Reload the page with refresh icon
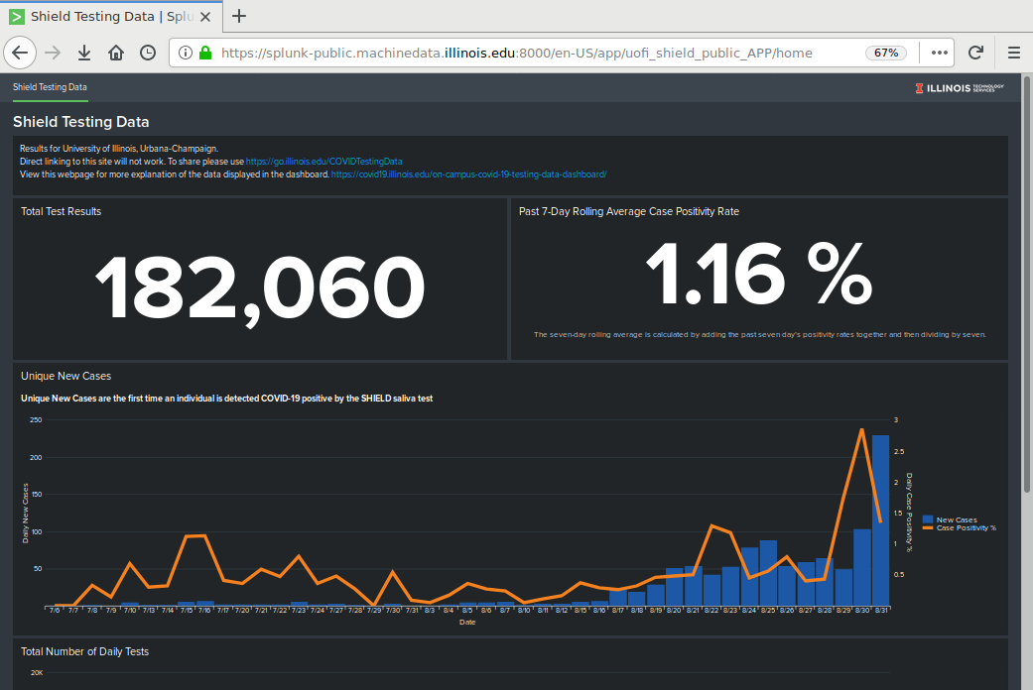1033x690 pixels. (x=975, y=53)
